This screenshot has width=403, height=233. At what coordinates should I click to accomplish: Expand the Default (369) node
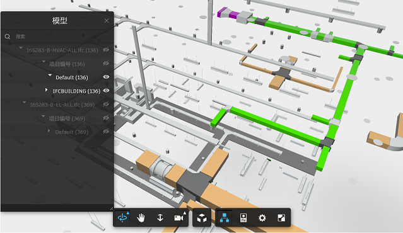click(49, 130)
